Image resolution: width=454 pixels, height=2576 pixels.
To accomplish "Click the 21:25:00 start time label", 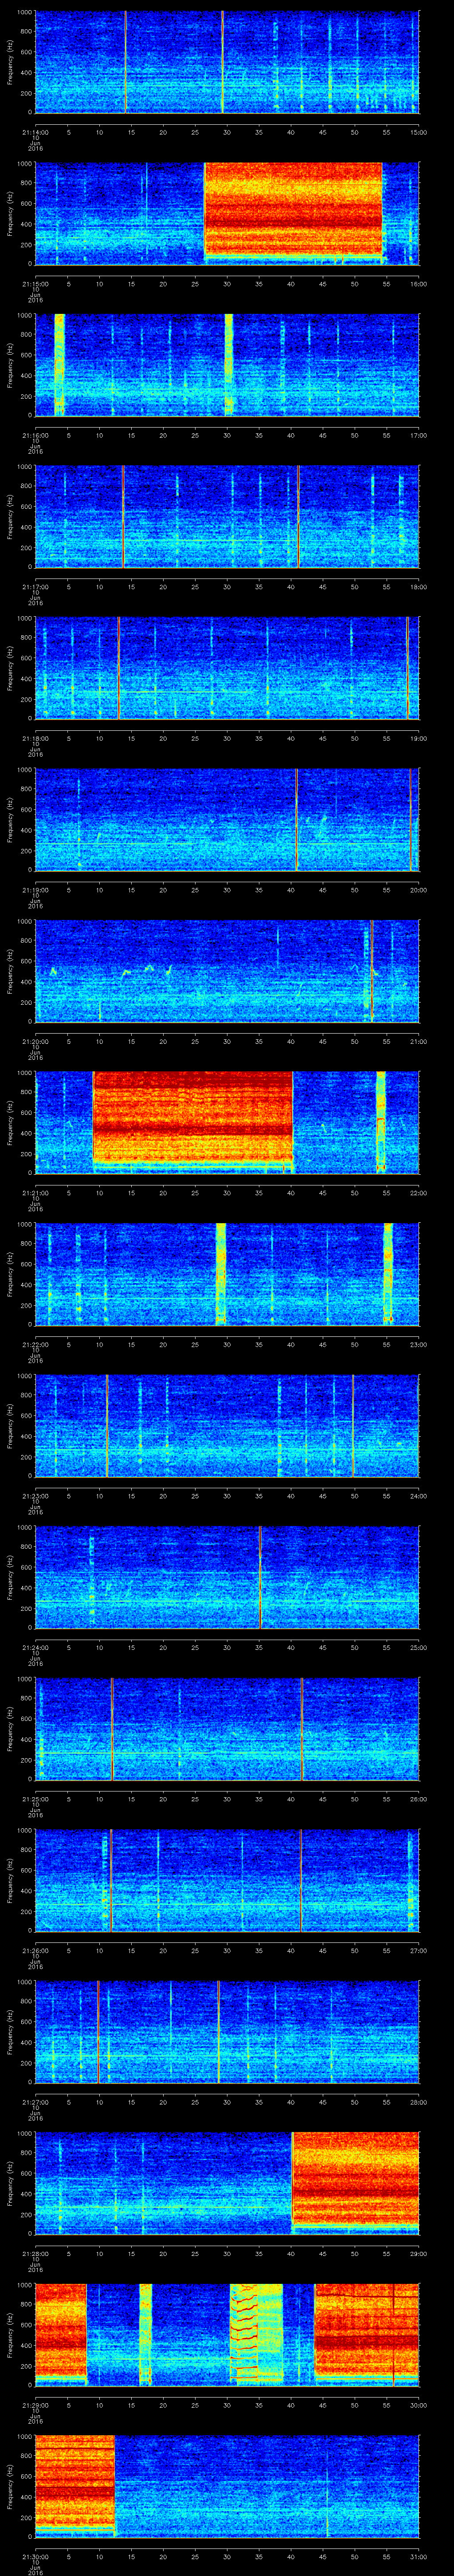I will pyautogui.click(x=35, y=1799).
